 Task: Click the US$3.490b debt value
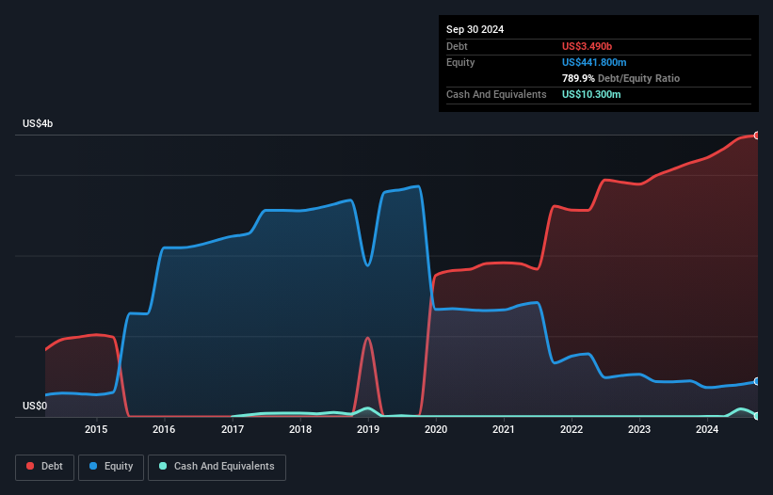587,46
